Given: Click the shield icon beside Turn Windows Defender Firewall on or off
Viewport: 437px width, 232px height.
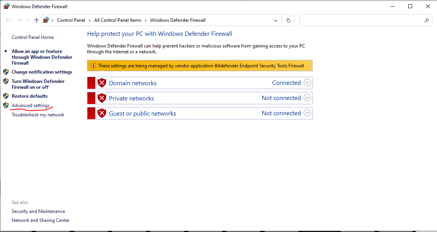Looking at the screenshot, I should pos(6,81).
